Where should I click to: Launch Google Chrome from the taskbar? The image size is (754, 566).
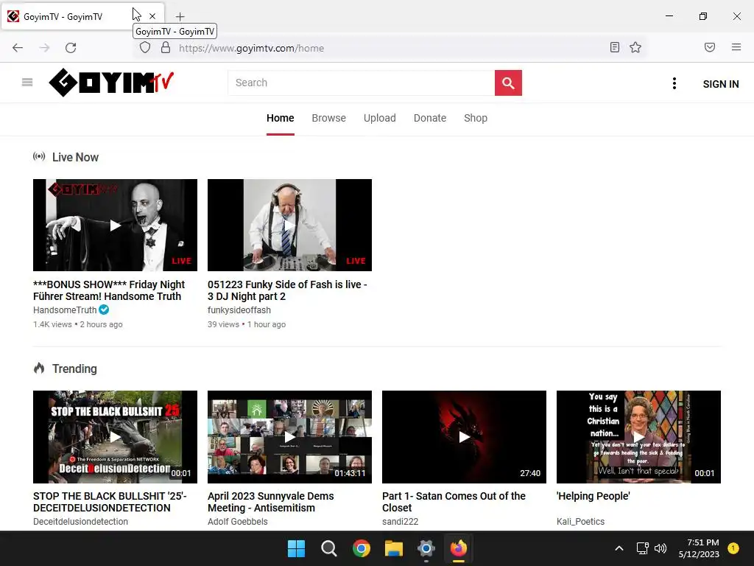(x=361, y=548)
